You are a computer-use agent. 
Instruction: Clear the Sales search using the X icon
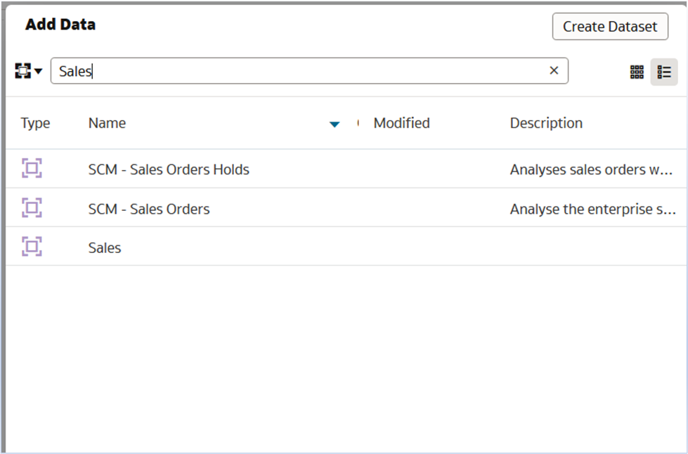click(x=554, y=70)
